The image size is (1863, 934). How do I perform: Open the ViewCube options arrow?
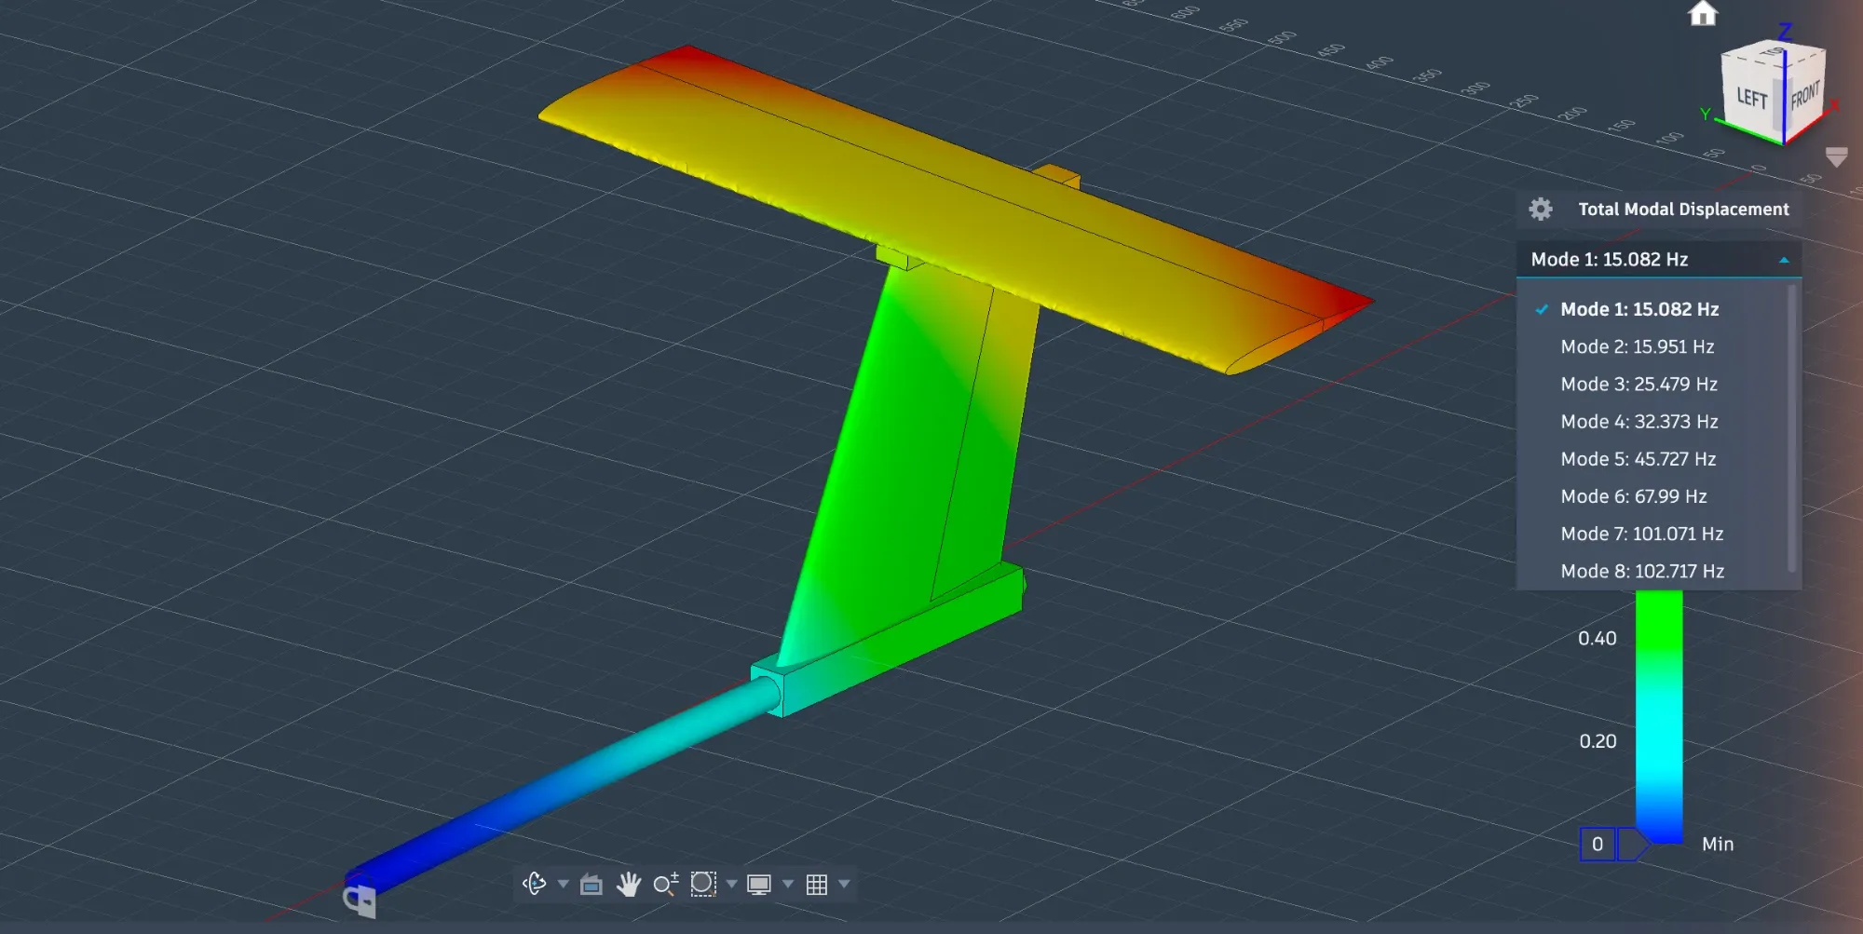[x=1836, y=158]
